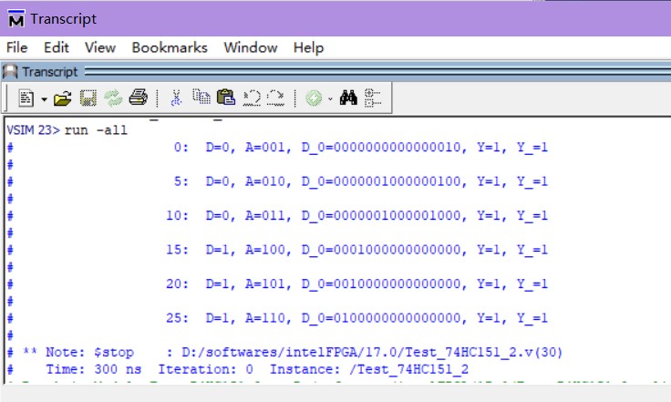The image size is (671, 402).
Task: Click output line at time 15 A=100
Action: point(356,250)
